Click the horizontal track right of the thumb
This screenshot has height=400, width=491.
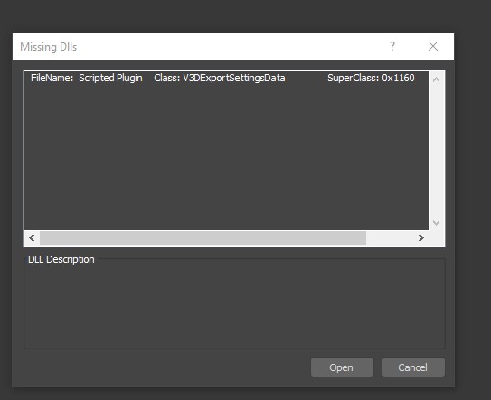pyautogui.click(x=390, y=238)
